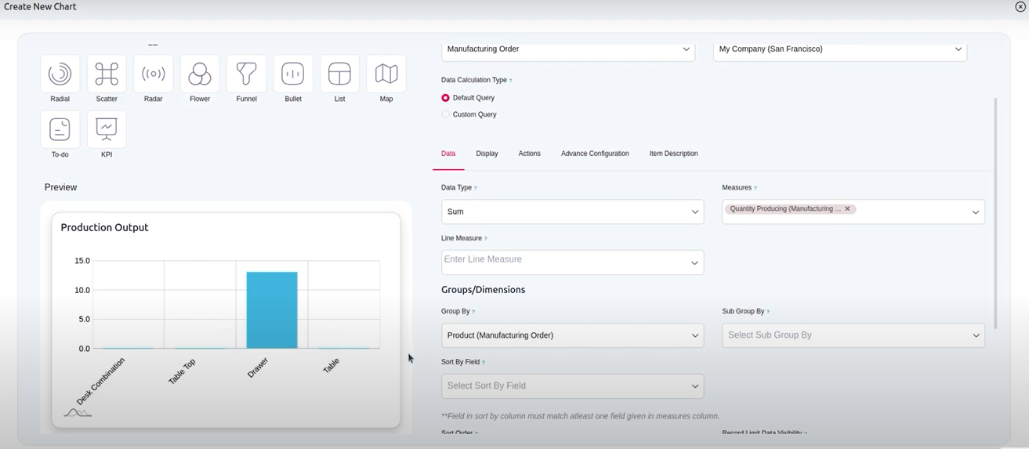The image size is (1029, 449).
Task: Pick the List view icon
Action: point(339,74)
